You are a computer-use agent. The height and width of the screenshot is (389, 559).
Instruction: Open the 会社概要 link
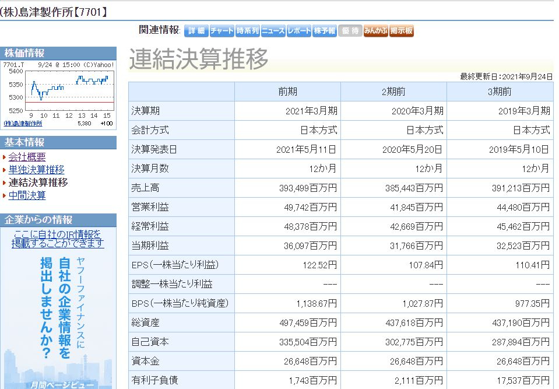point(27,157)
